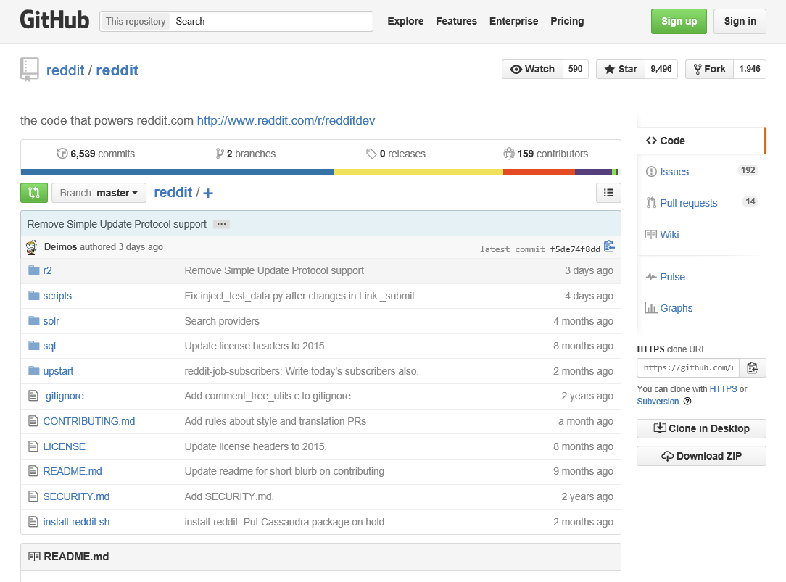786x582 pixels.
Task: Click the Sign up button
Action: [x=679, y=21]
